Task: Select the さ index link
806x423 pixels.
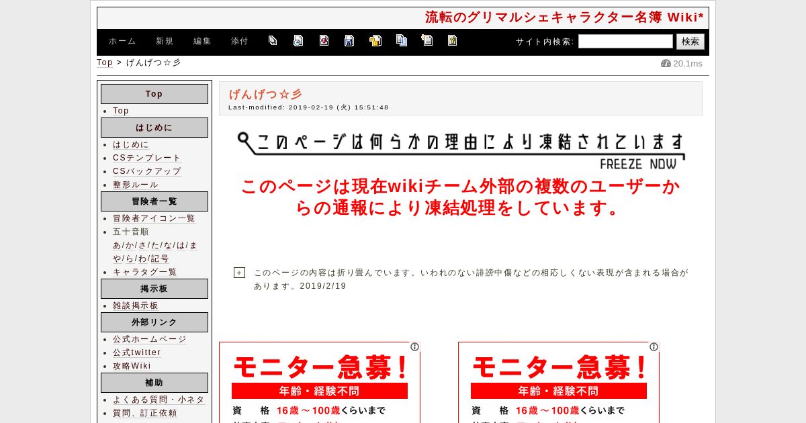Action: (142, 245)
